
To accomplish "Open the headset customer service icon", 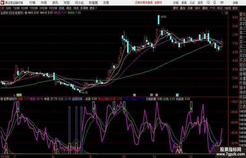I will point(208,3).
